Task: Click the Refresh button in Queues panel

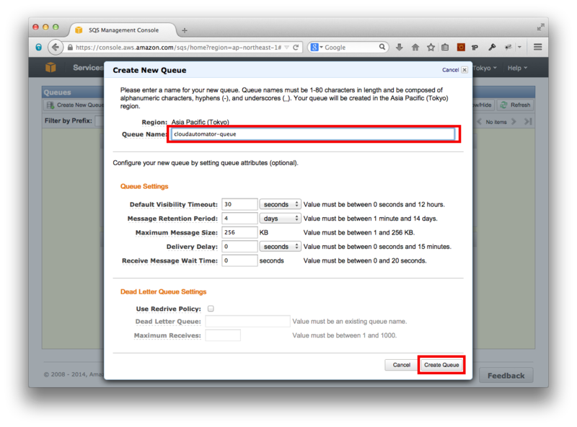Action: pos(515,105)
